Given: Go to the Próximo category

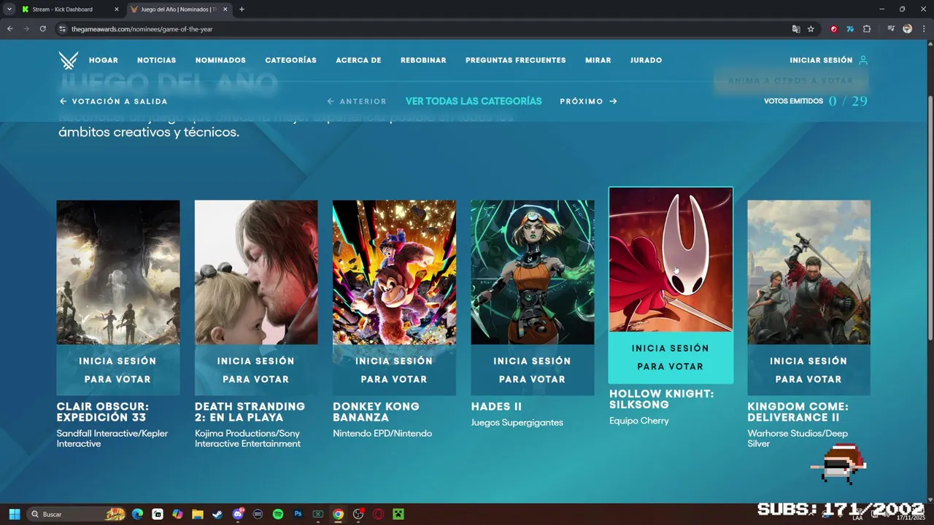Looking at the screenshot, I should tap(588, 101).
